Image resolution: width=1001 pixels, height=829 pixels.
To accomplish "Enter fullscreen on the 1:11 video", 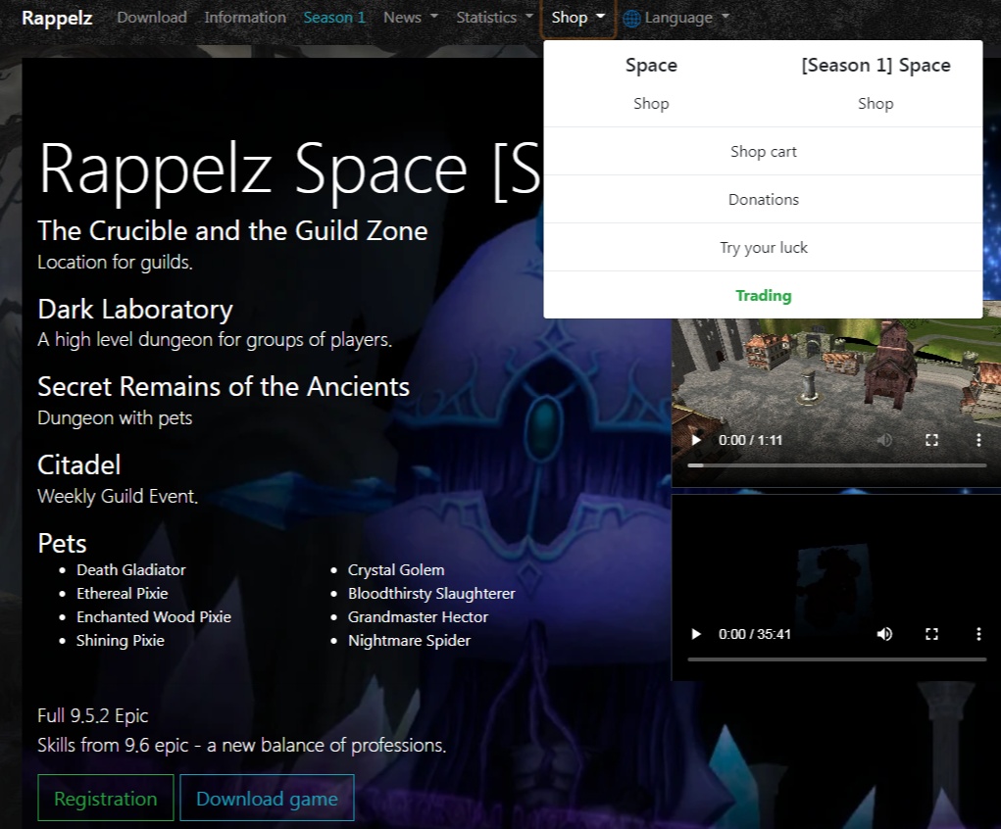I will click(932, 441).
